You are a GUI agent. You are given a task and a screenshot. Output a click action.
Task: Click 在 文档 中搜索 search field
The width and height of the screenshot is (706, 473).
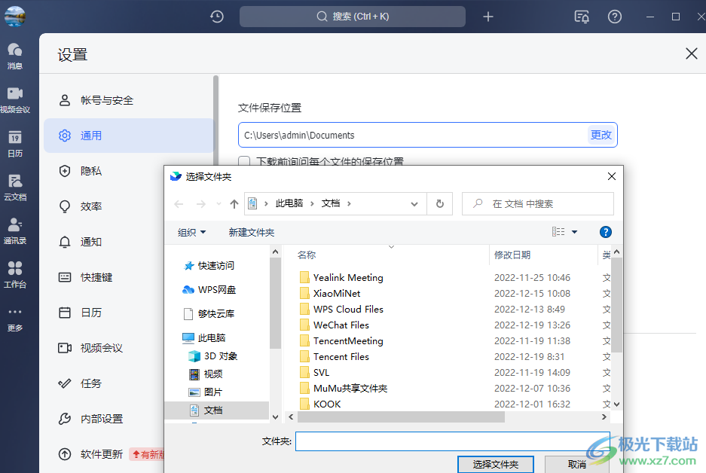538,204
